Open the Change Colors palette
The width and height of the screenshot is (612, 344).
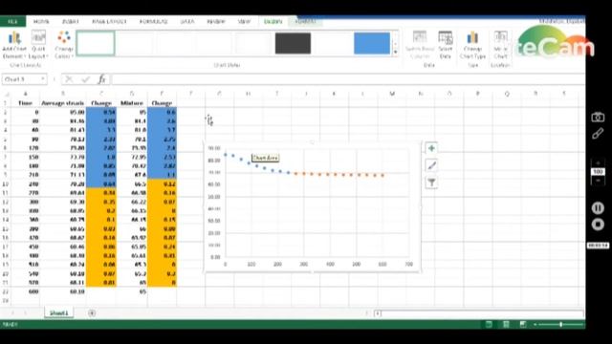[64, 45]
